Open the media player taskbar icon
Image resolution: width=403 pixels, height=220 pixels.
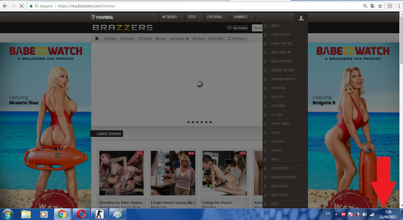(44, 214)
